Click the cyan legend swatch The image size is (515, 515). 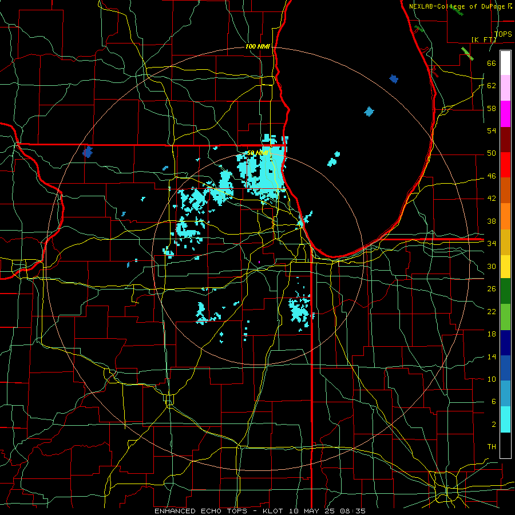pyautogui.click(x=505, y=419)
